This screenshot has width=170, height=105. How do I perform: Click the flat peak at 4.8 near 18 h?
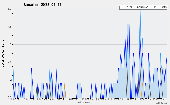coord(129,24)
